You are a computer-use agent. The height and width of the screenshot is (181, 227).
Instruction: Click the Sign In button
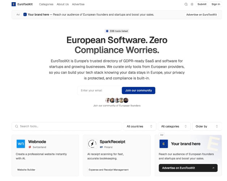[x=216, y=4]
